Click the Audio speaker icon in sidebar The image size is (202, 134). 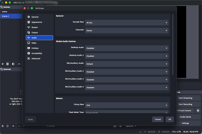[x=29, y=38]
